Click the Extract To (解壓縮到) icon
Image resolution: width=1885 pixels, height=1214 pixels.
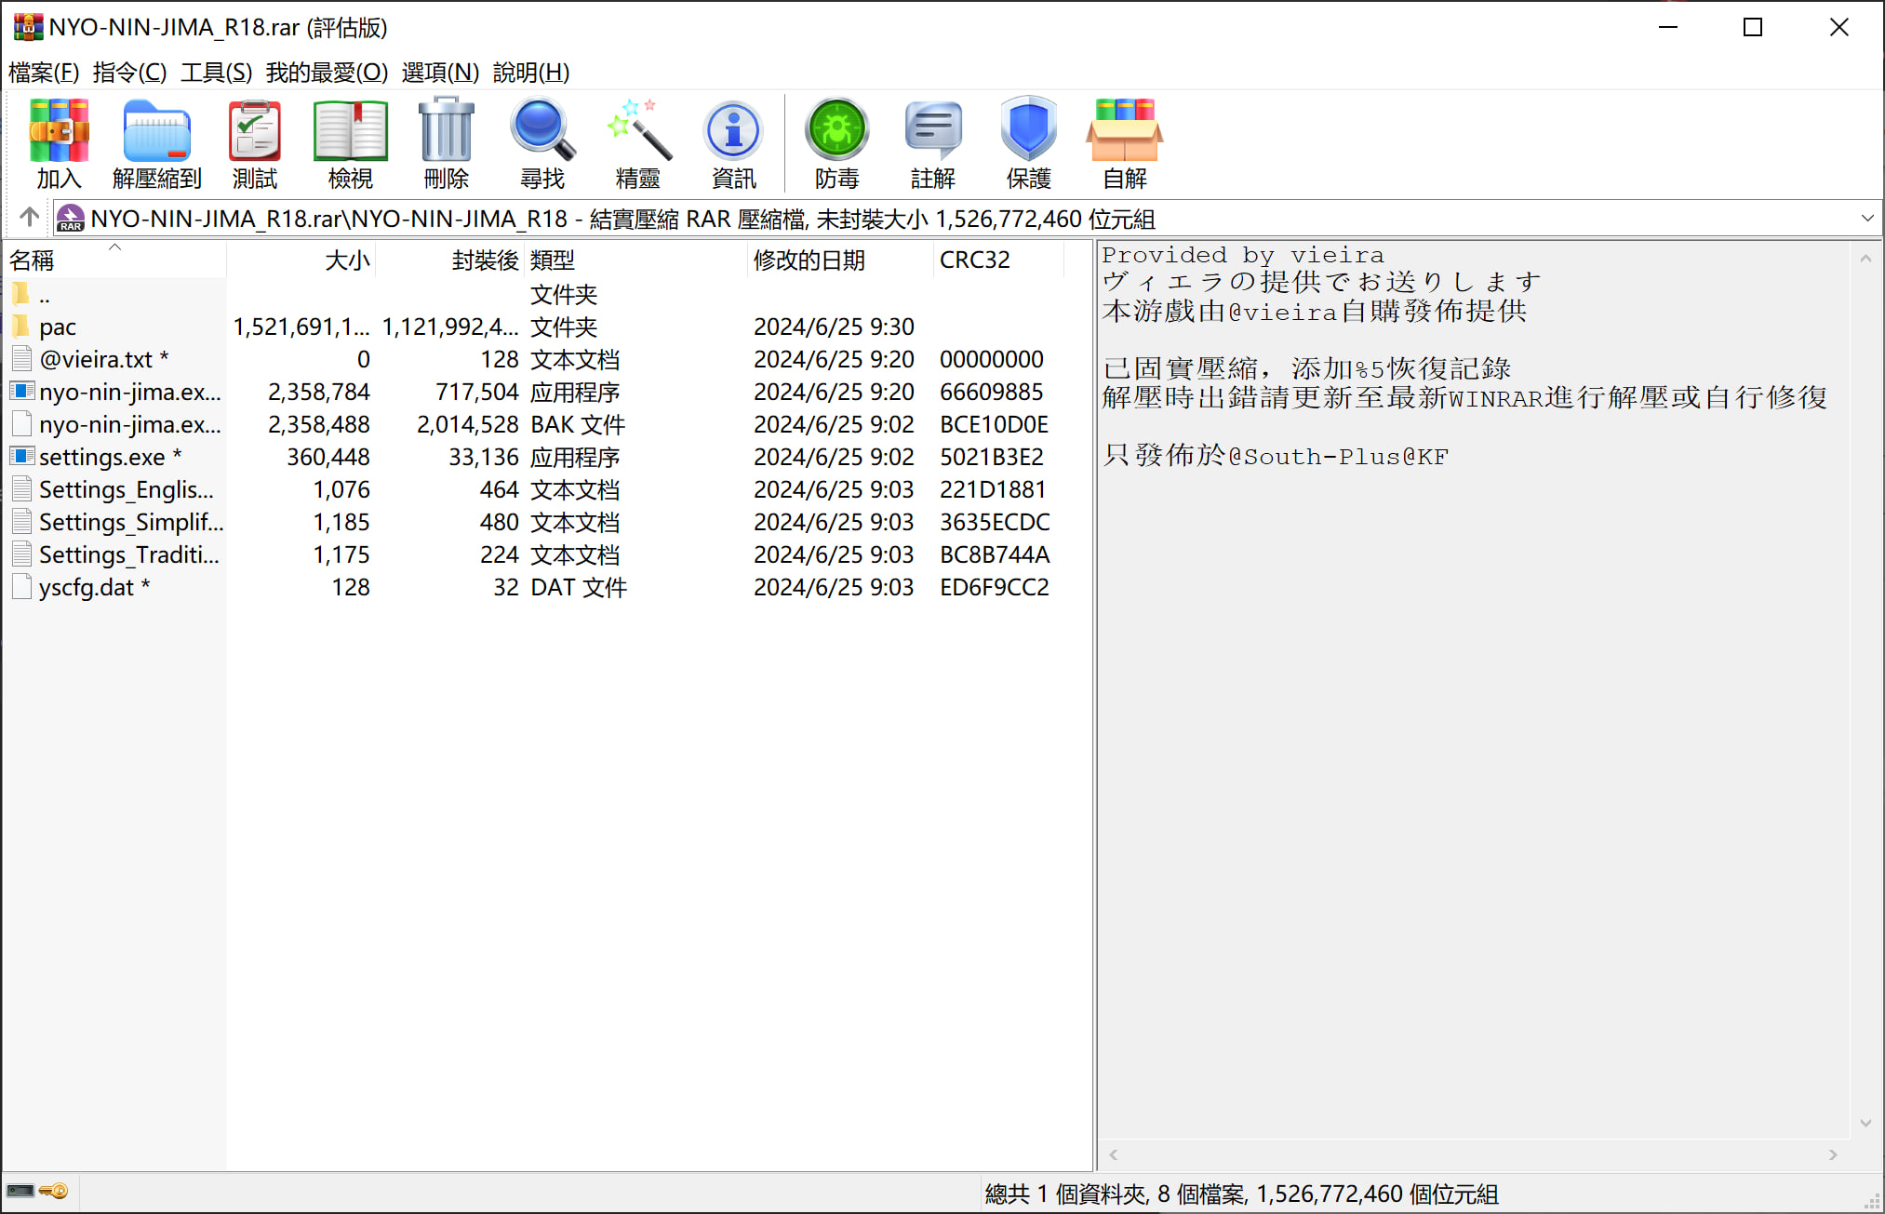point(156,142)
